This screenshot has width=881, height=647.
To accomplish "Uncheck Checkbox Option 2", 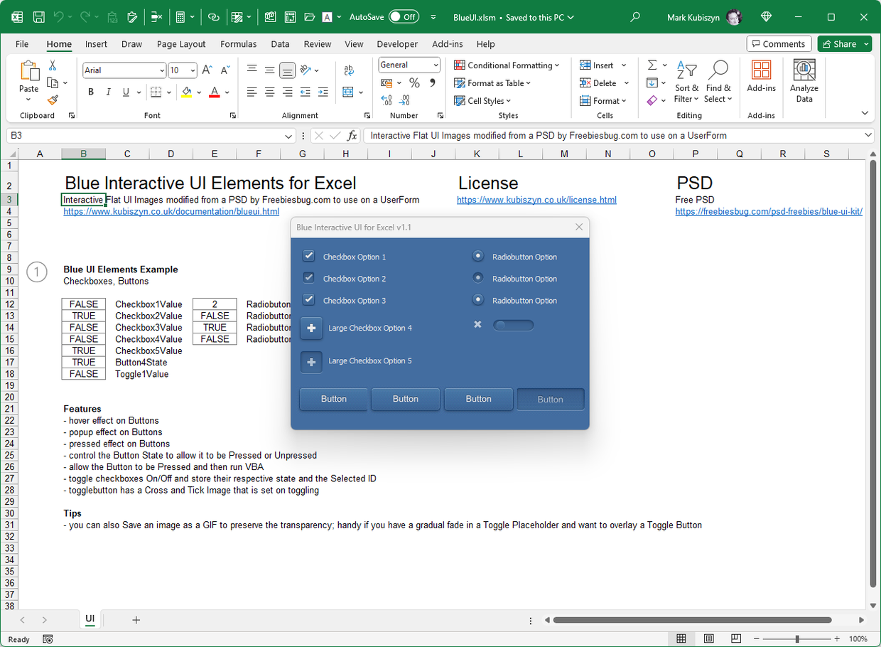I will tap(308, 278).
